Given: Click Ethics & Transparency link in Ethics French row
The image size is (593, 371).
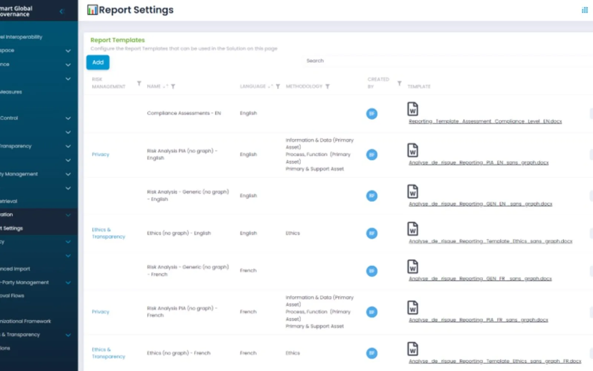Looking at the screenshot, I should tap(108, 353).
